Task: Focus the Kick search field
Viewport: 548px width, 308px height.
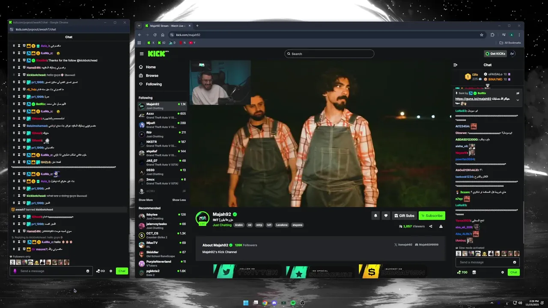Action: point(329,54)
